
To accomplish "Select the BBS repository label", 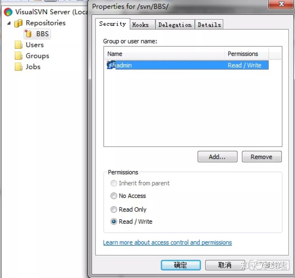I will click(42, 34).
